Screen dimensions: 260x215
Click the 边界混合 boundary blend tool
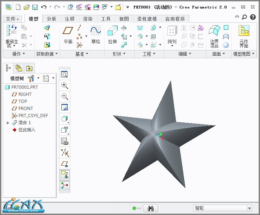[214, 35]
